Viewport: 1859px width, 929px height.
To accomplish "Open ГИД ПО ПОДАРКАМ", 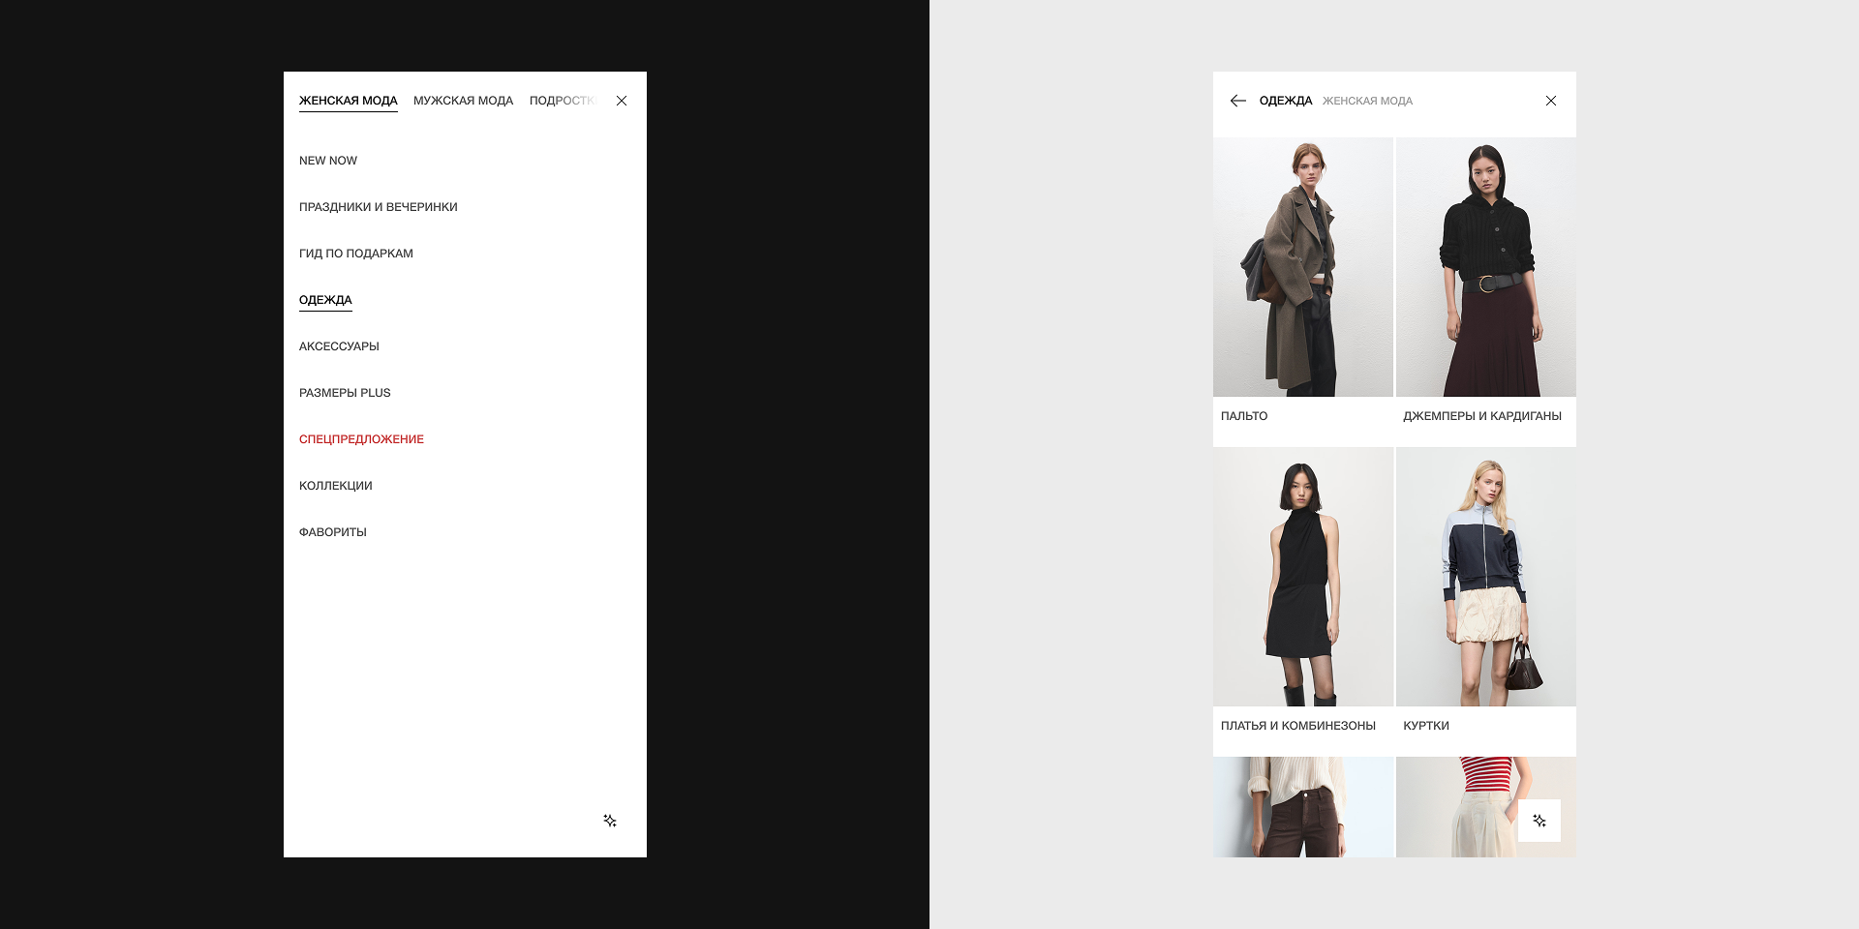I will 355,254.
